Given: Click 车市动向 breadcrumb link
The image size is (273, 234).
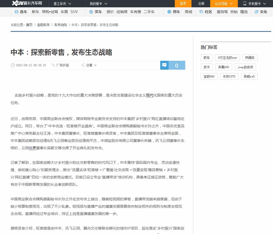Looking at the screenshot, I should click(60, 25).
